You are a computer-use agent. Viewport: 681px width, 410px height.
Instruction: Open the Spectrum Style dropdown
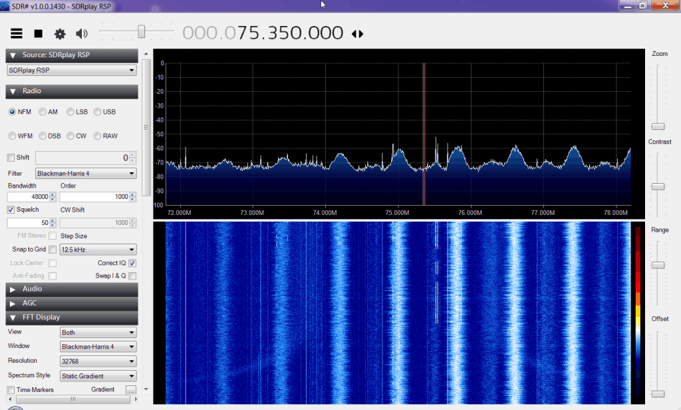97,375
